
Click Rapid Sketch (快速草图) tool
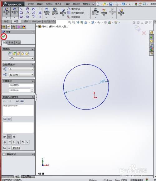[x=121, y=12]
